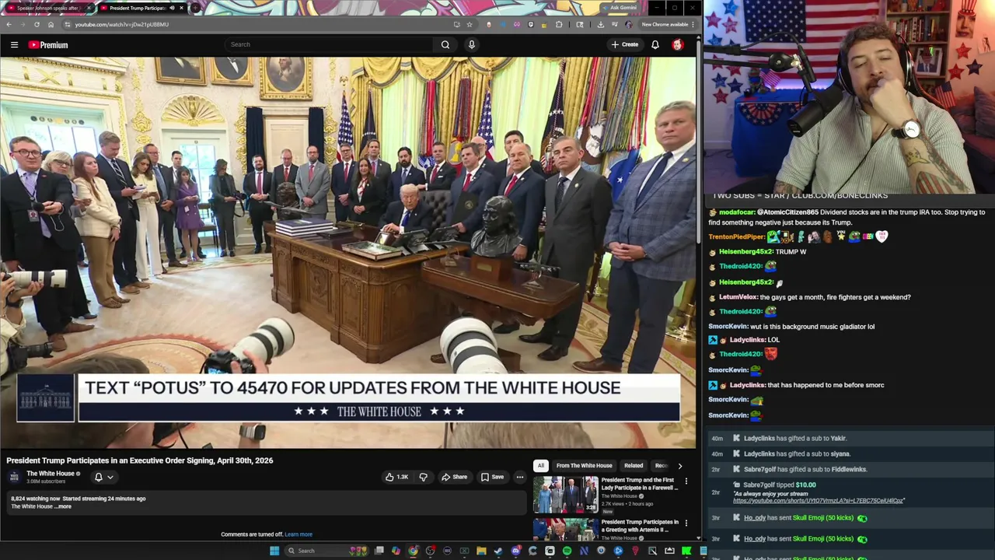
Task: Click Ask Gemini button
Action: pos(620,8)
